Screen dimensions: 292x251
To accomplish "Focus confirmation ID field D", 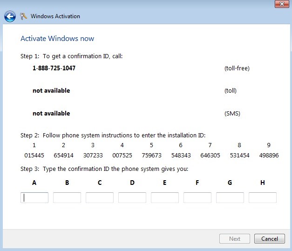I will point(132,197).
